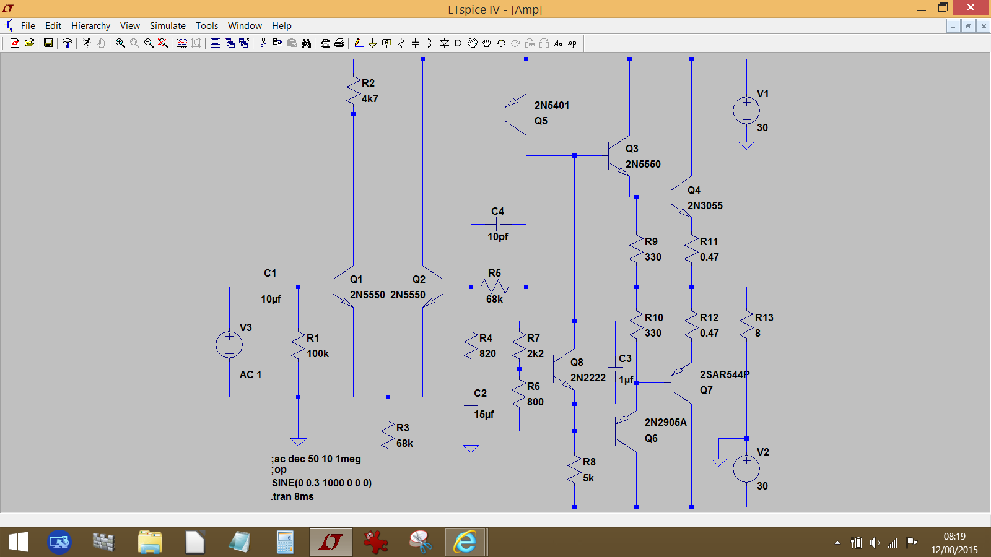
Task: Open Control Panel via the hammer icon
Action: tap(68, 43)
